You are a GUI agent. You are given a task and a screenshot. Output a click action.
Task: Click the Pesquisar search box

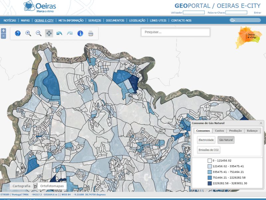176,32
